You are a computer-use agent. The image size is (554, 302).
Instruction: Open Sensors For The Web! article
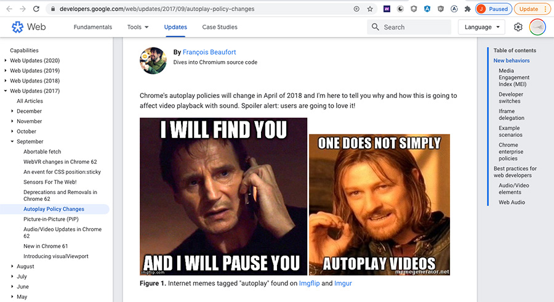tap(50, 182)
